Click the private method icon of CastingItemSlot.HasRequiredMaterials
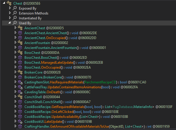This screenshot has height=130, width=176. click(x=20, y=82)
